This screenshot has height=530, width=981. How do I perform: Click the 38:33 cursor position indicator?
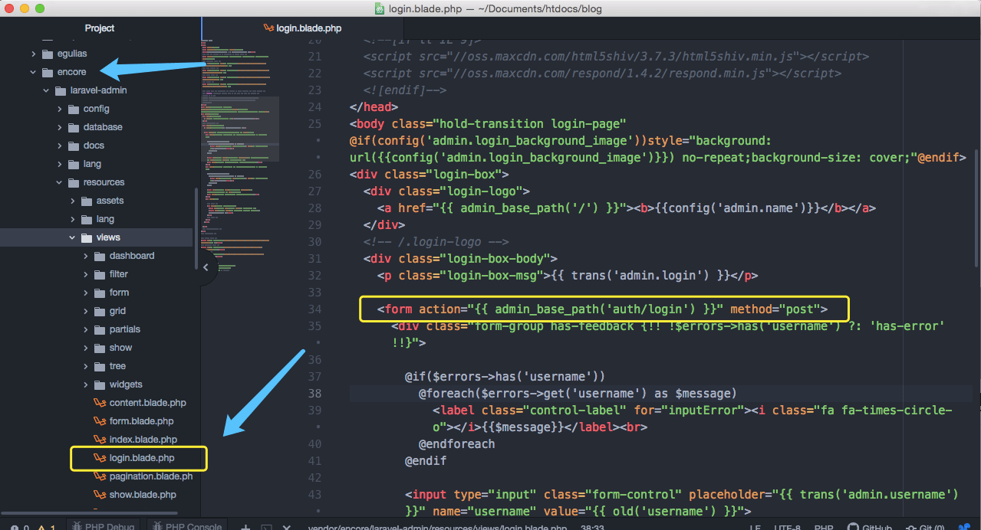click(x=591, y=527)
